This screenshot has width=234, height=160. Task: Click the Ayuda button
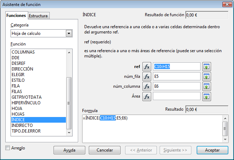pyautogui.click(x=69, y=150)
